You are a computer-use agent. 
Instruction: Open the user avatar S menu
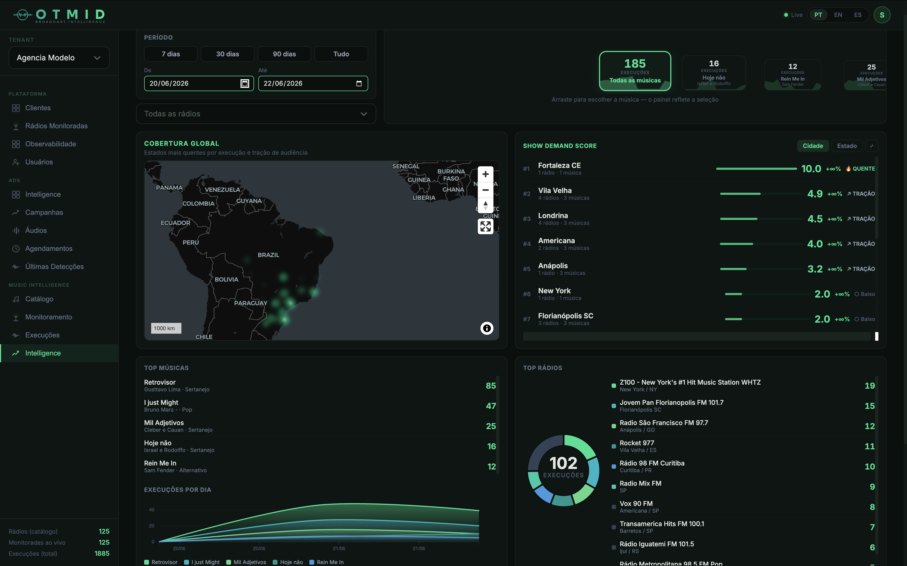(x=882, y=15)
